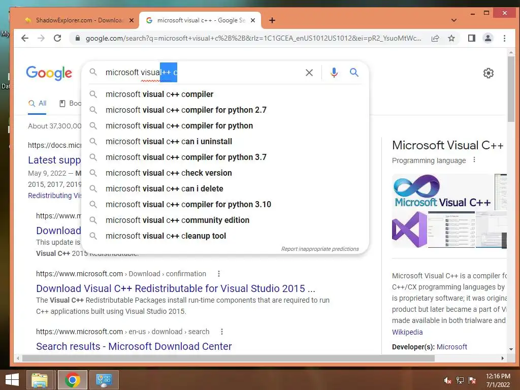This screenshot has width=520, height=390.
Task: Open the Chrome three-dot menu
Action: 504,38
